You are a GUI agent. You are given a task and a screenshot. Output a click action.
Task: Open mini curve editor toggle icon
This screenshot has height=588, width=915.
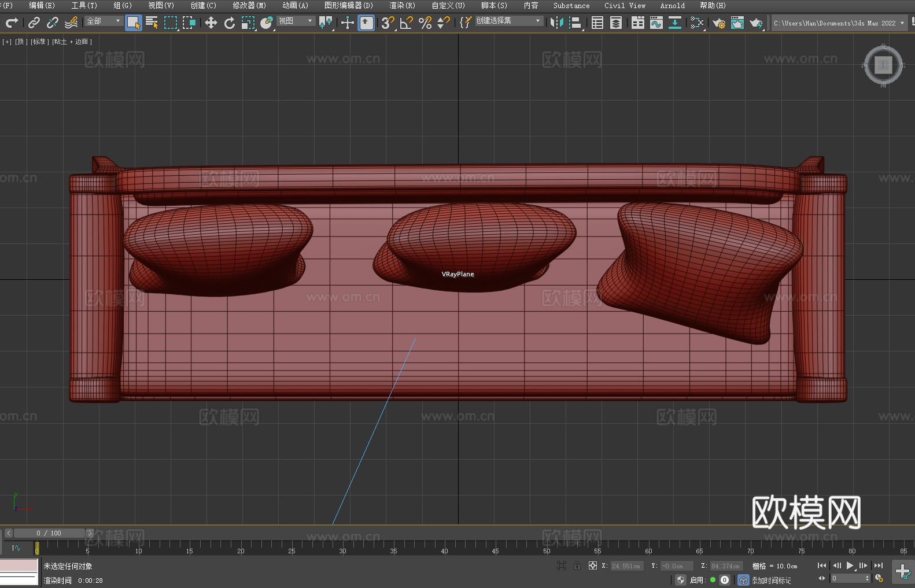(16, 548)
